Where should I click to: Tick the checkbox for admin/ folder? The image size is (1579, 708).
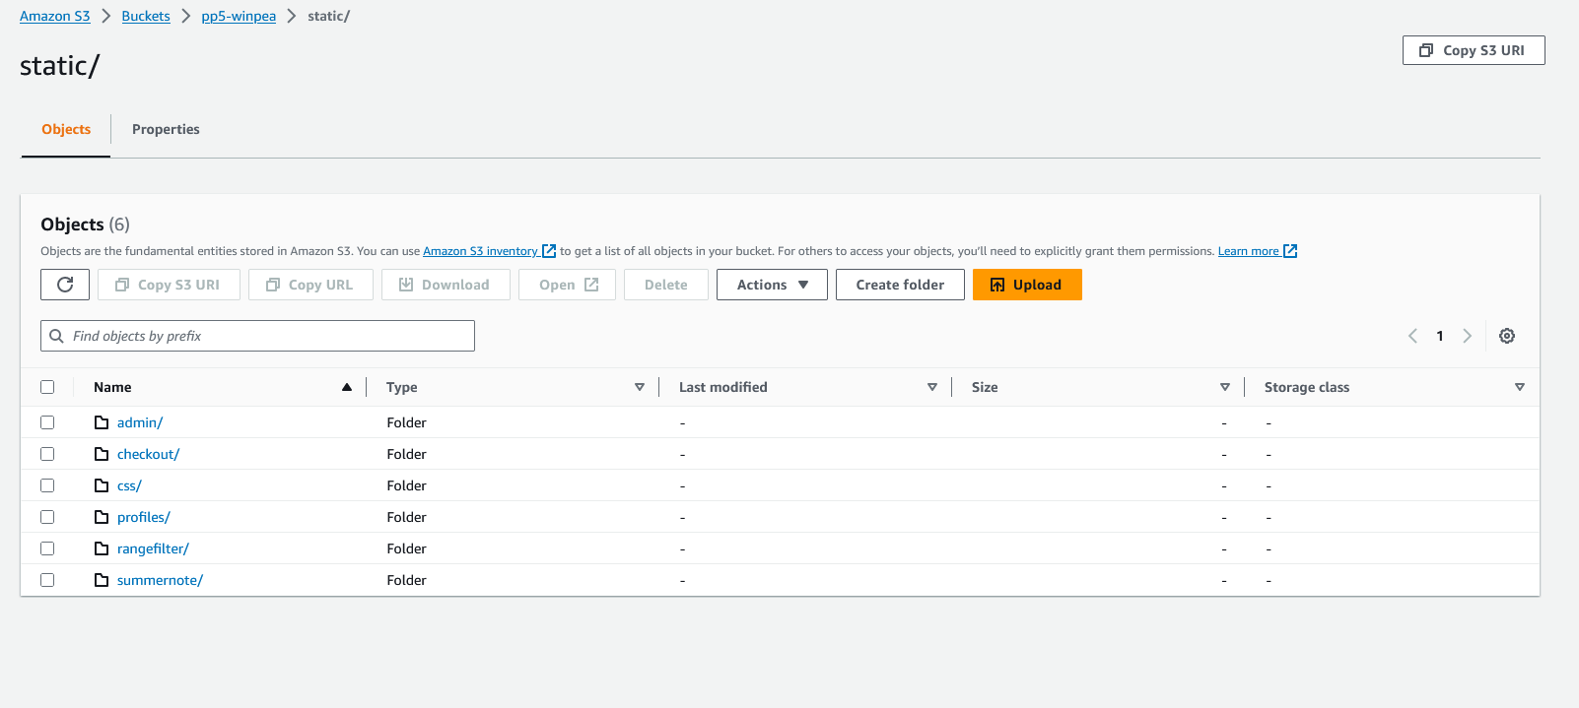tap(47, 422)
